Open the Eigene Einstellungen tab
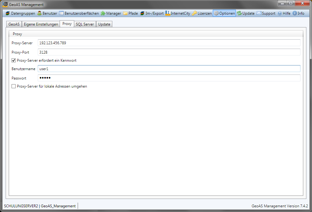This screenshot has height=212, width=312. point(41,24)
